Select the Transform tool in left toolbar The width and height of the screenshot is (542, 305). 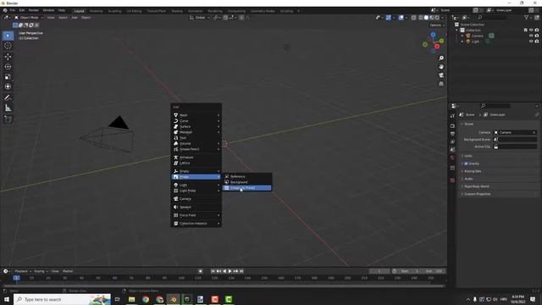coord(8,86)
